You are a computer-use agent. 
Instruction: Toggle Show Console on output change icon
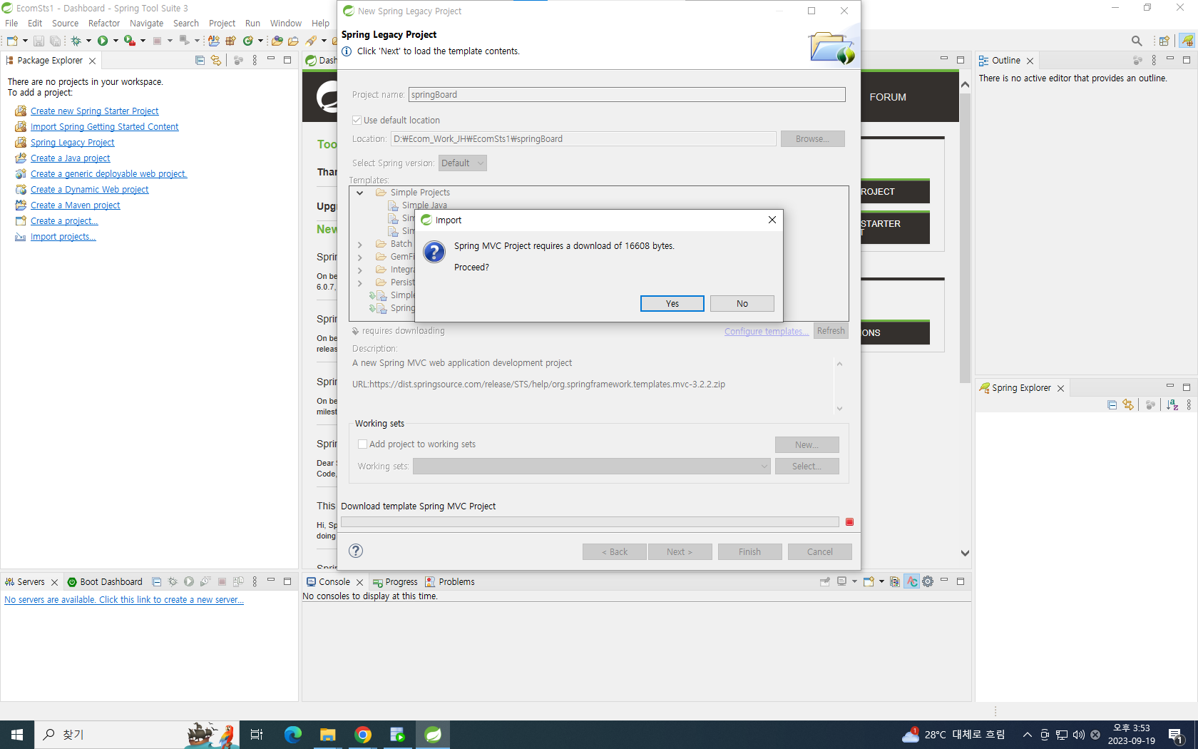click(x=911, y=582)
